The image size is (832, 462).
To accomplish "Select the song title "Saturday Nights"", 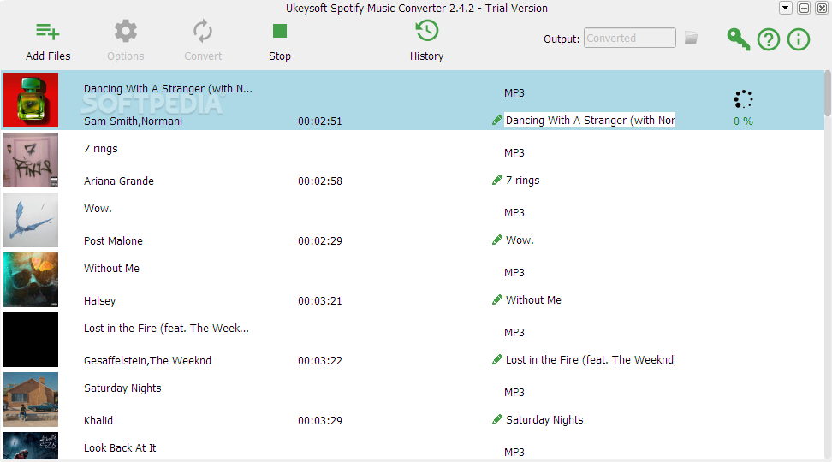I will point(122,388).
